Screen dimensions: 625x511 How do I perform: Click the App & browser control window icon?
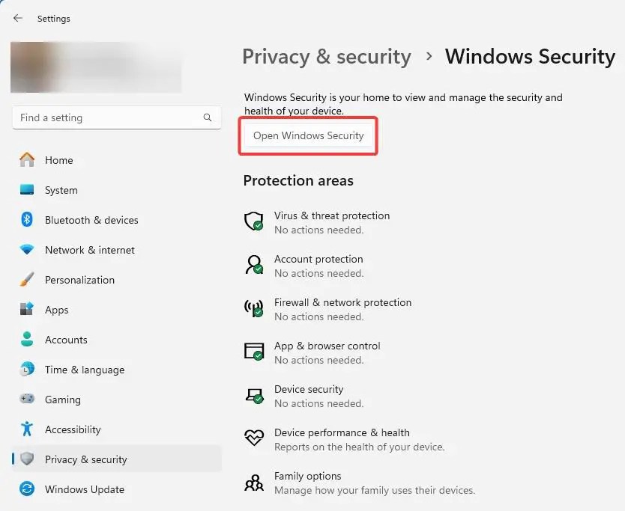tap(254, 352)
